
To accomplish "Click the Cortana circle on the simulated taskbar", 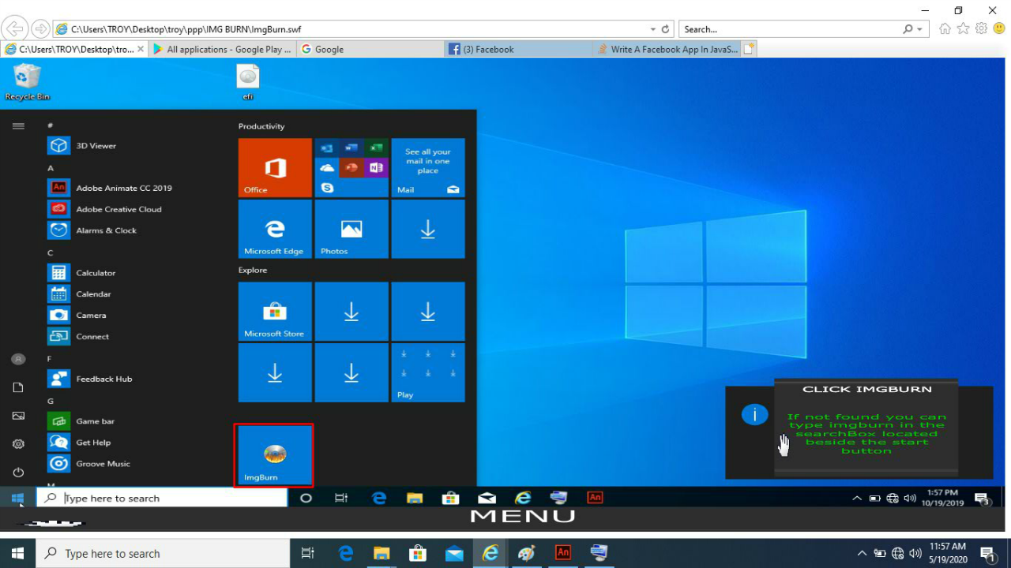I will point(306,498).
